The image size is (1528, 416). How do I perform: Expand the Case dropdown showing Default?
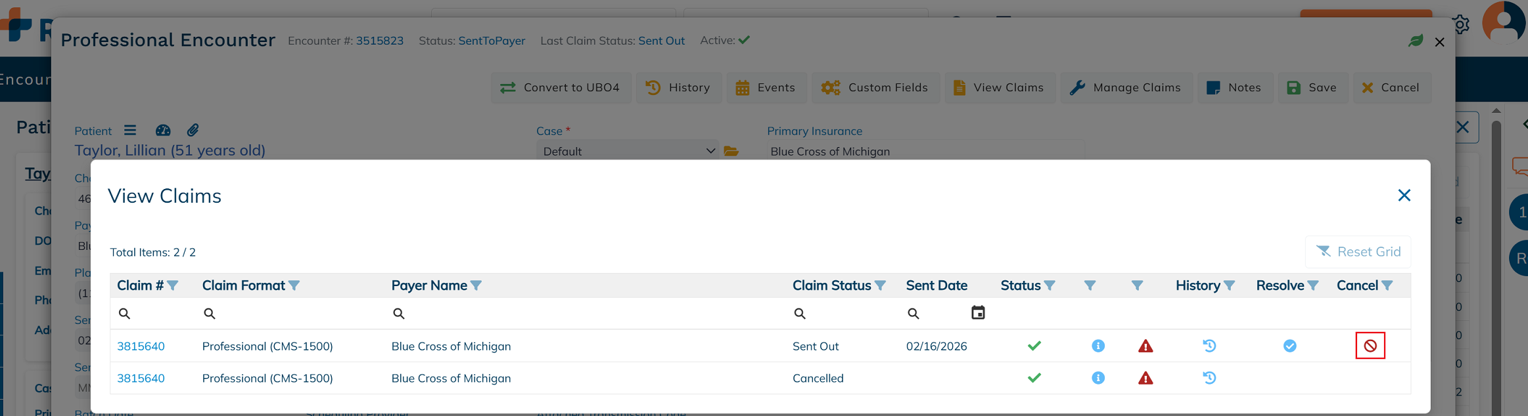(627, 152)
